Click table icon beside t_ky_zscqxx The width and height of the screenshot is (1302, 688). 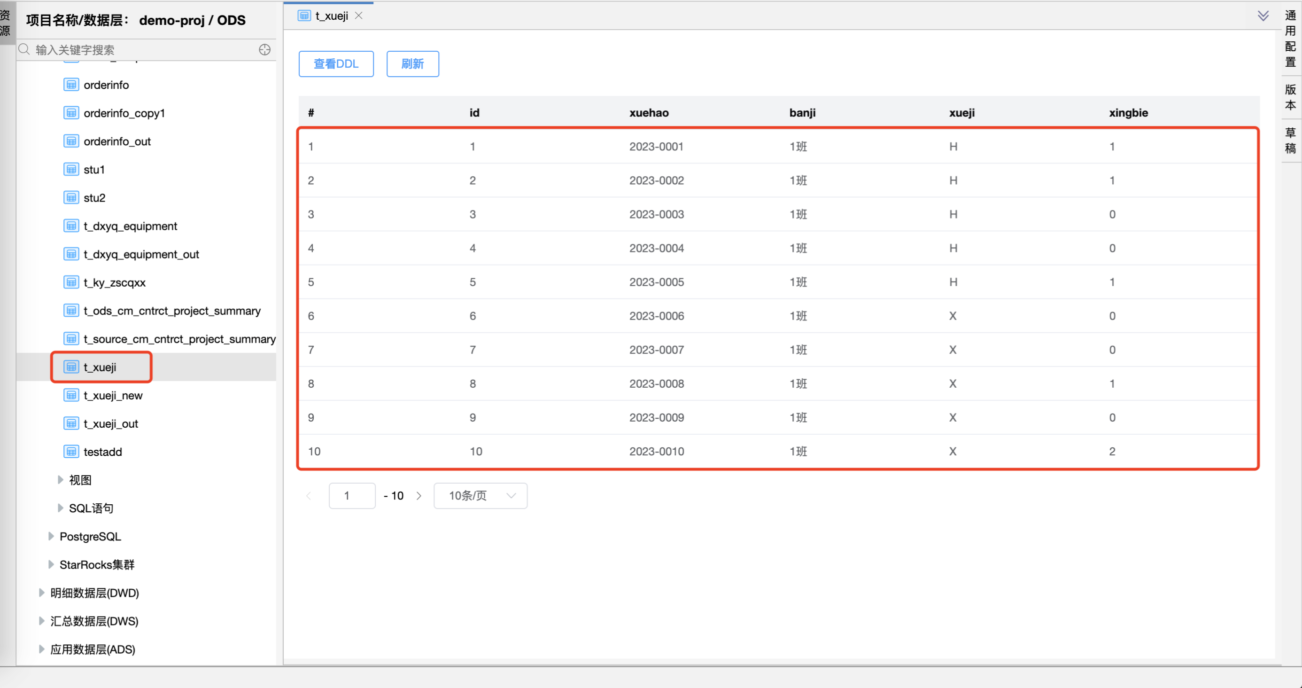pos(71,282)
